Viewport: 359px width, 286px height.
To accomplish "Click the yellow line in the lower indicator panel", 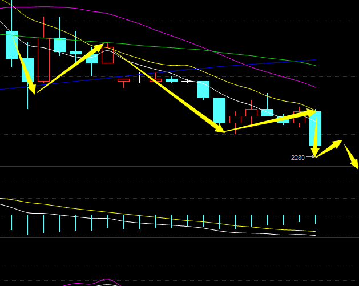I will [x=158, y=217].
